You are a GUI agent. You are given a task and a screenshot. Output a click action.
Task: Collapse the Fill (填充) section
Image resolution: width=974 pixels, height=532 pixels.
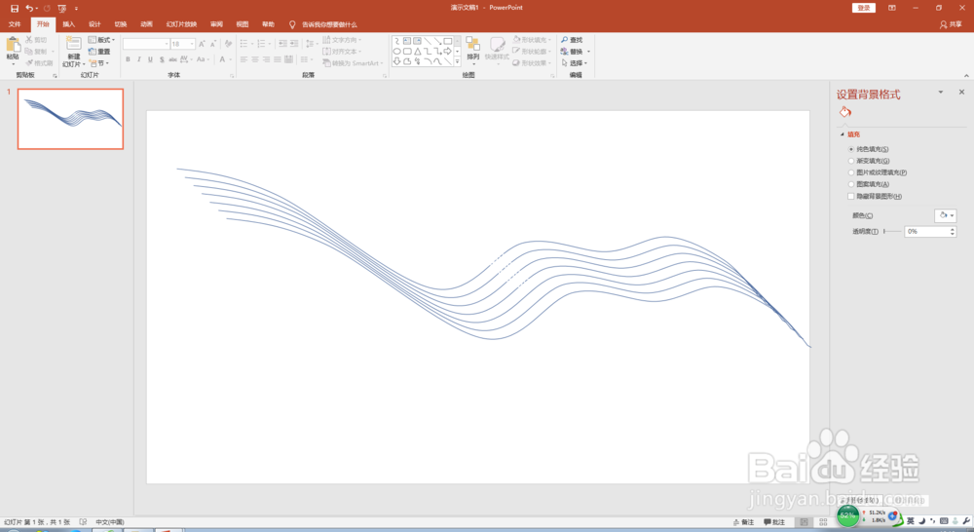click(x=843, y=134)
